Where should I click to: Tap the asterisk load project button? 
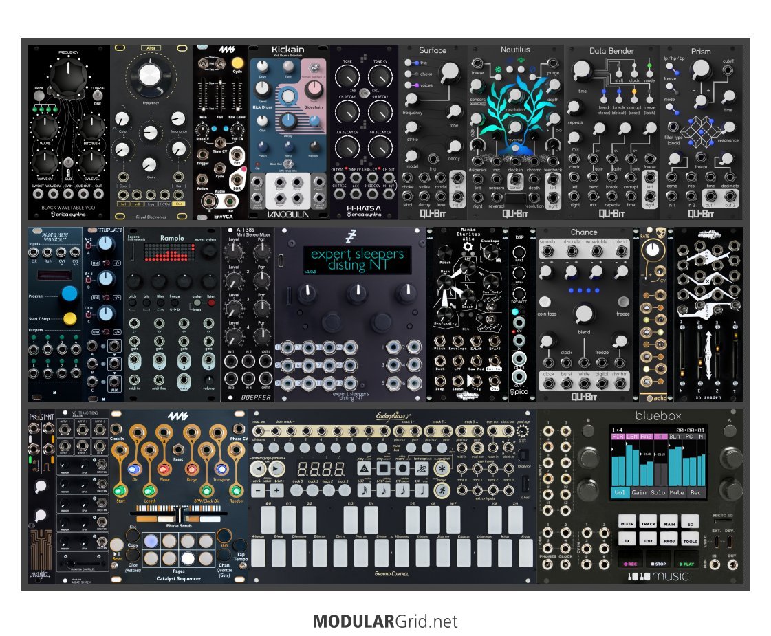(x=442, y=468)
